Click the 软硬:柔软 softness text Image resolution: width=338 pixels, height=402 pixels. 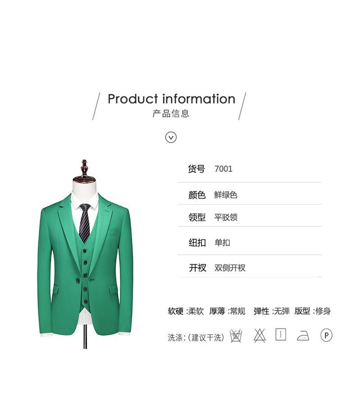(x=186, y=311)
